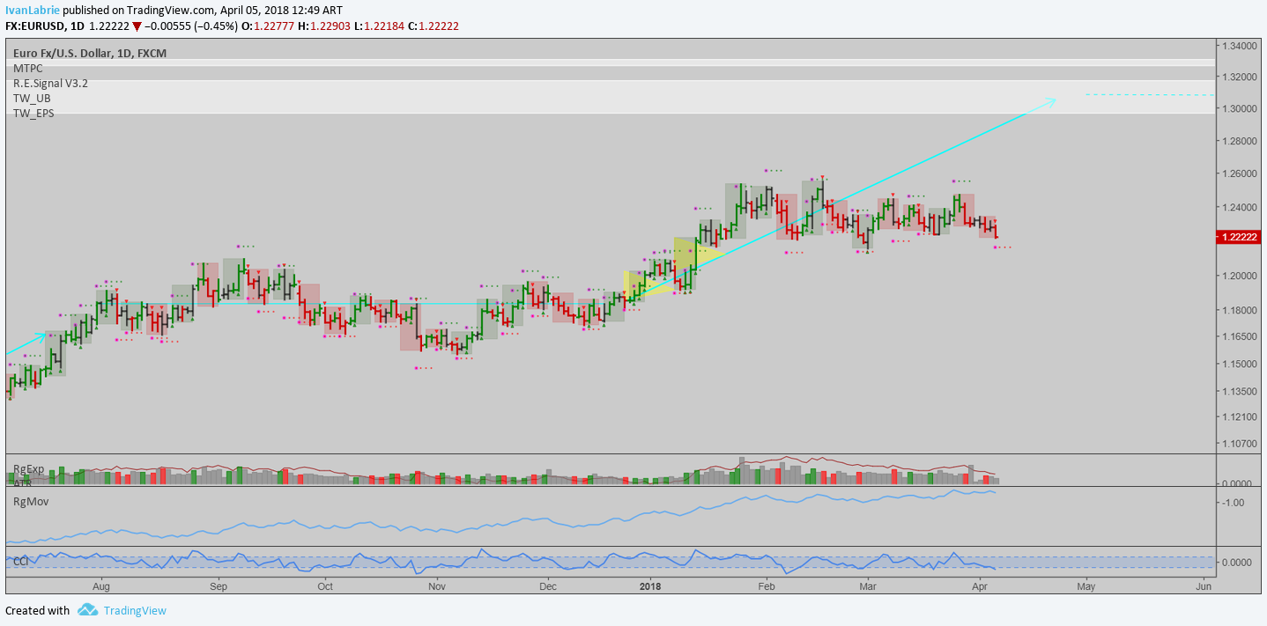Click the Nov time axis label
Screen dimensions: 1267x626
click(x=437, y=585)
